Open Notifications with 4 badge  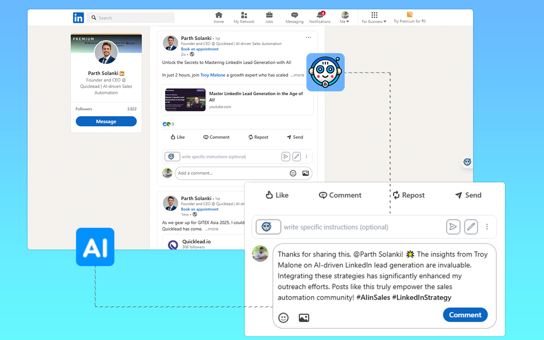[x=320, y=18]
